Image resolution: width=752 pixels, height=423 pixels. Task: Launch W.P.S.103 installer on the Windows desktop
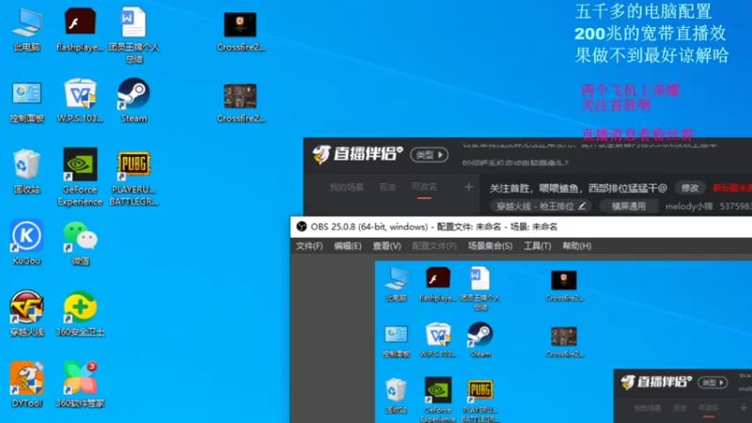click(x=80, y=101)
